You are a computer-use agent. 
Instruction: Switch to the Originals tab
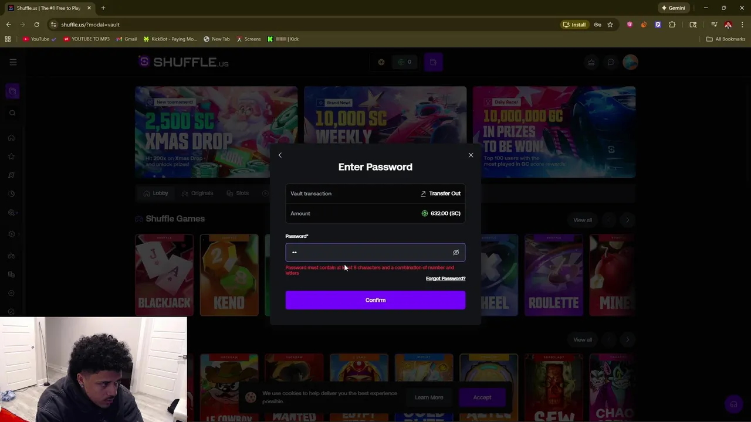tap(197, 193)
